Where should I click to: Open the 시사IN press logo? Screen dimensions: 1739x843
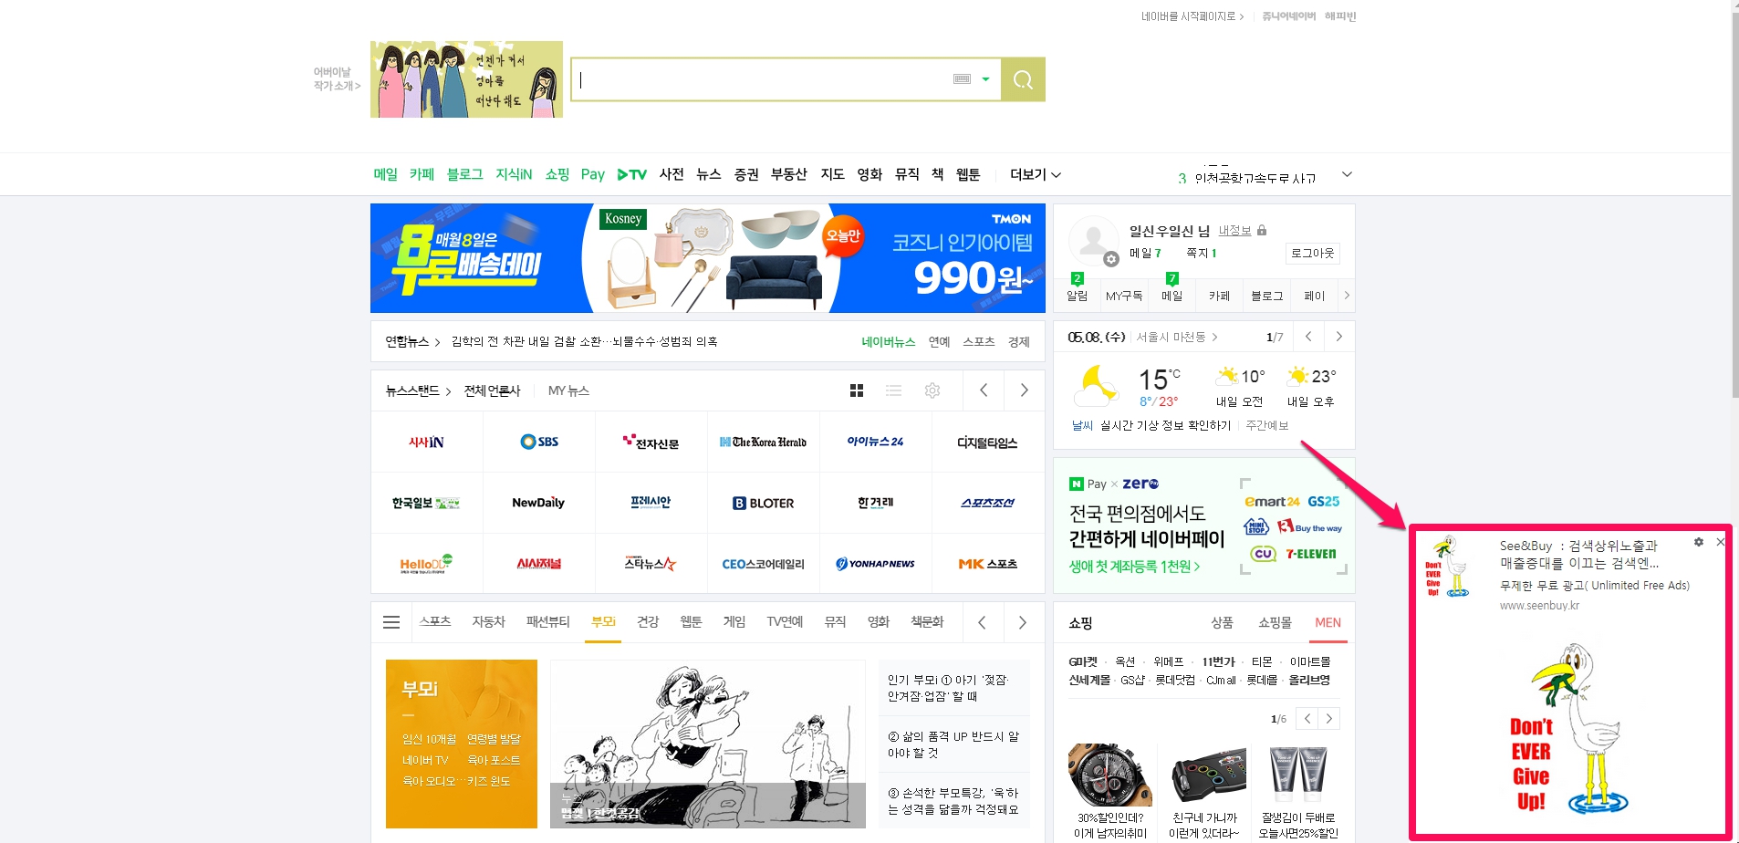pos(426,442)
